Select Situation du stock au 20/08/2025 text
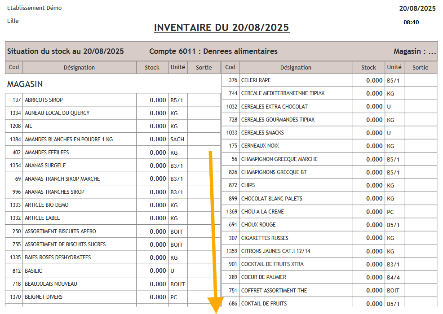Viewport: 443px width, 314px height. tap(66, 51)
